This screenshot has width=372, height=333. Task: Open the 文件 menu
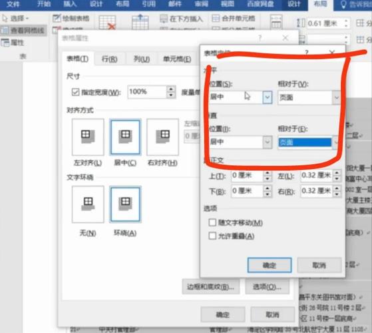click(x=13, y=4)
